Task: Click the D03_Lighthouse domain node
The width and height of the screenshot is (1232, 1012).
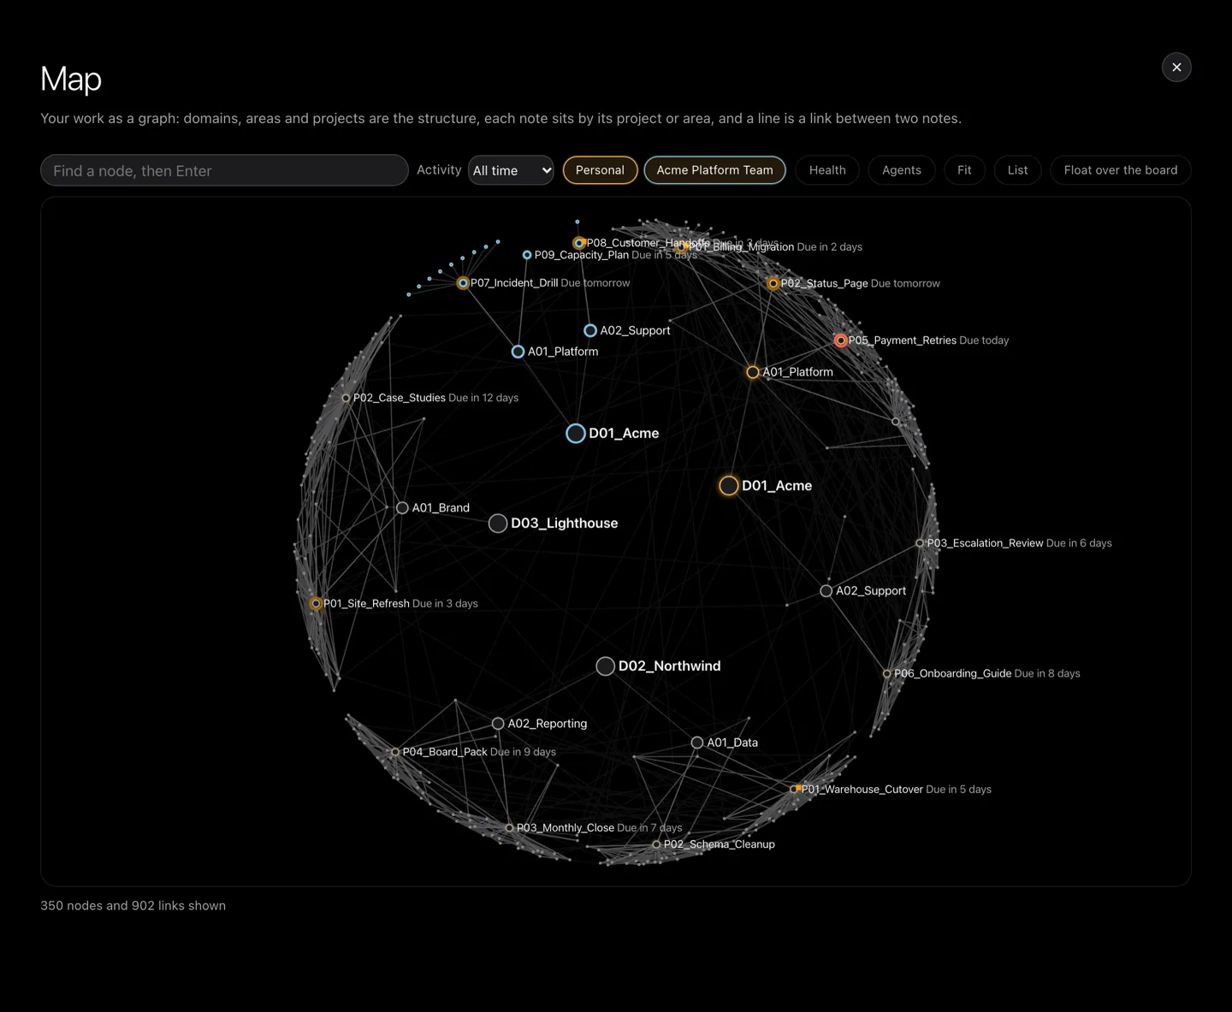Action: click(498, 524)
